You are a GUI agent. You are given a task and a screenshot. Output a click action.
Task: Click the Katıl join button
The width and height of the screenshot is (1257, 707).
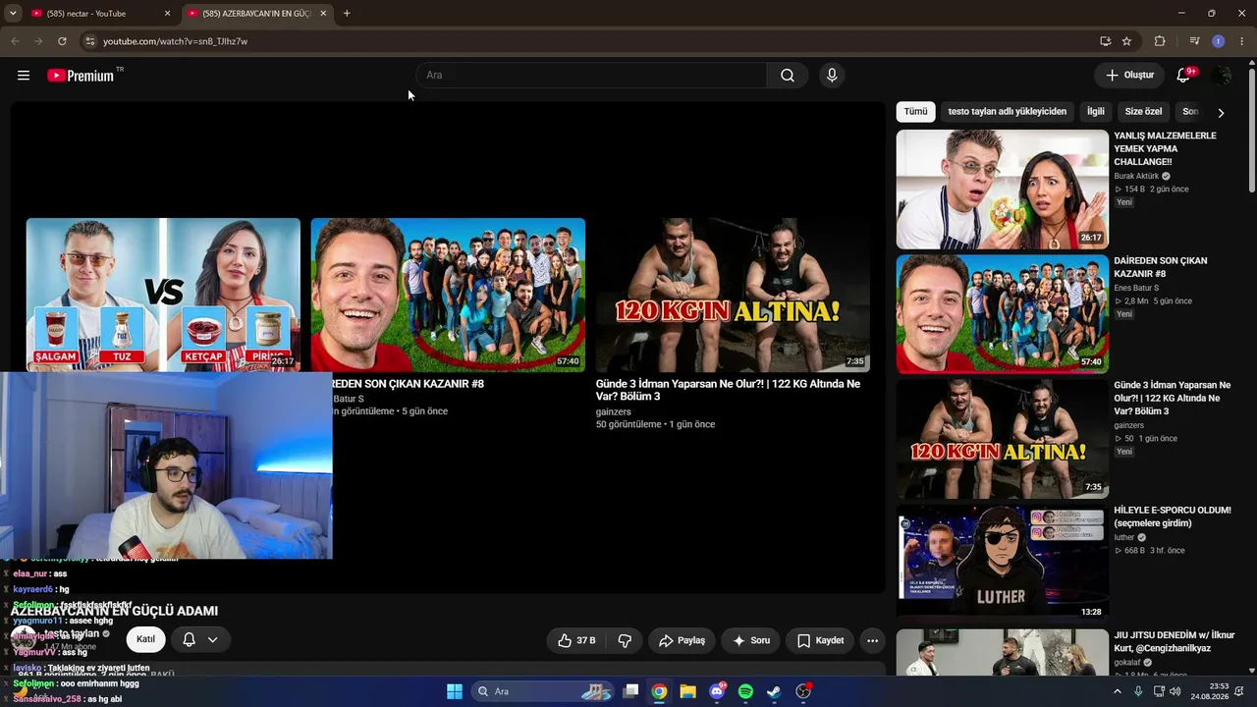pos(145,639)
